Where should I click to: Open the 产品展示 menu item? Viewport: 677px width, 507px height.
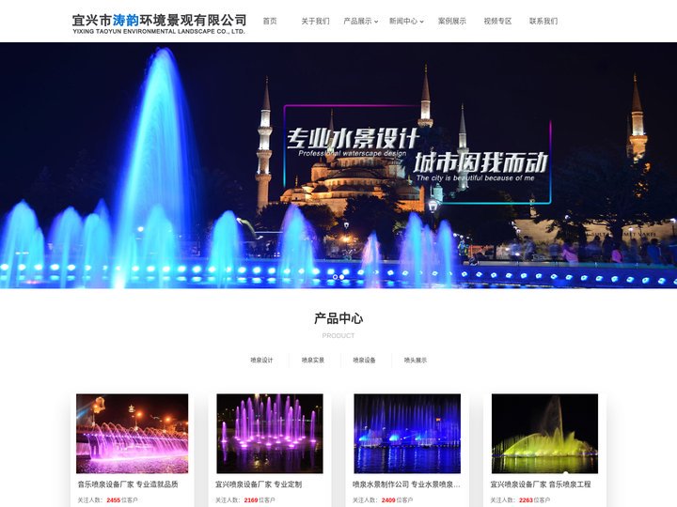[x=357, y=21]
